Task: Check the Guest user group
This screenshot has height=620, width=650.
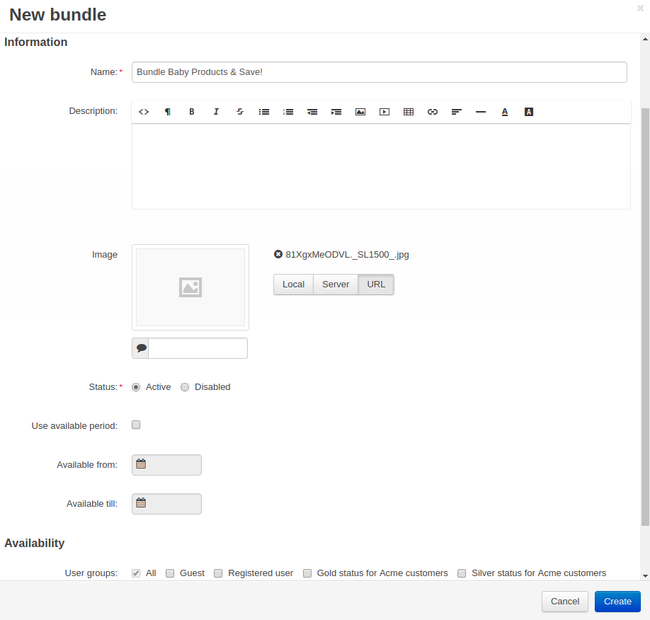Action: coord(170,573)
